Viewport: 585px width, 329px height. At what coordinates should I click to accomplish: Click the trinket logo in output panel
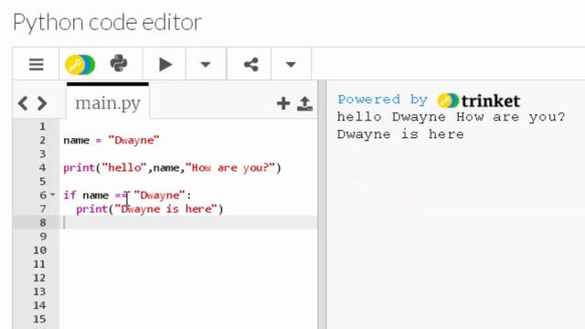479,101
